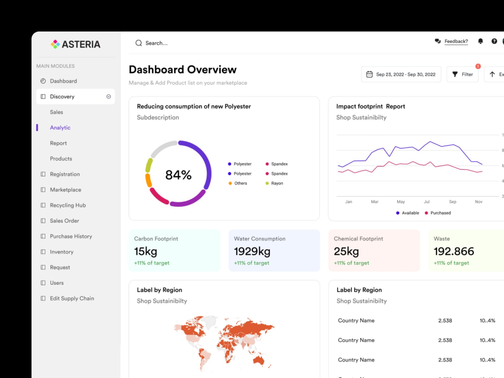Click the Asteria logo icon

[55, 44]
